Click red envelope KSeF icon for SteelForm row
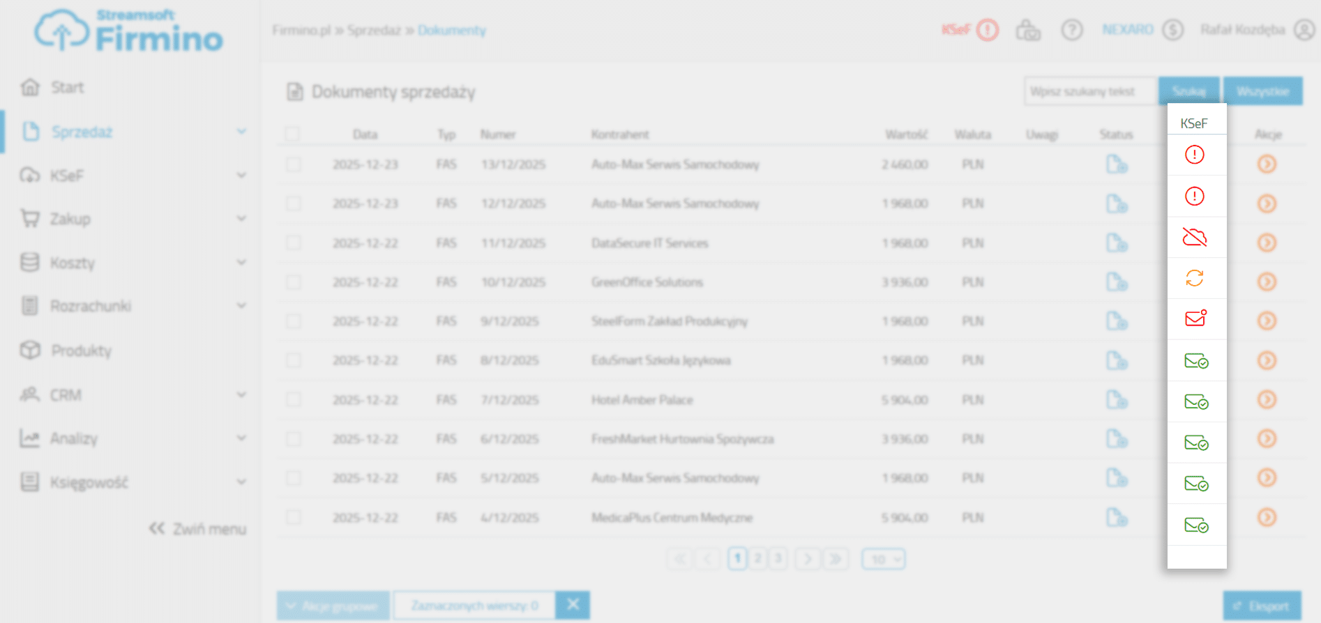This screenshot has height=623, width=1321. tap(1195, 318)
